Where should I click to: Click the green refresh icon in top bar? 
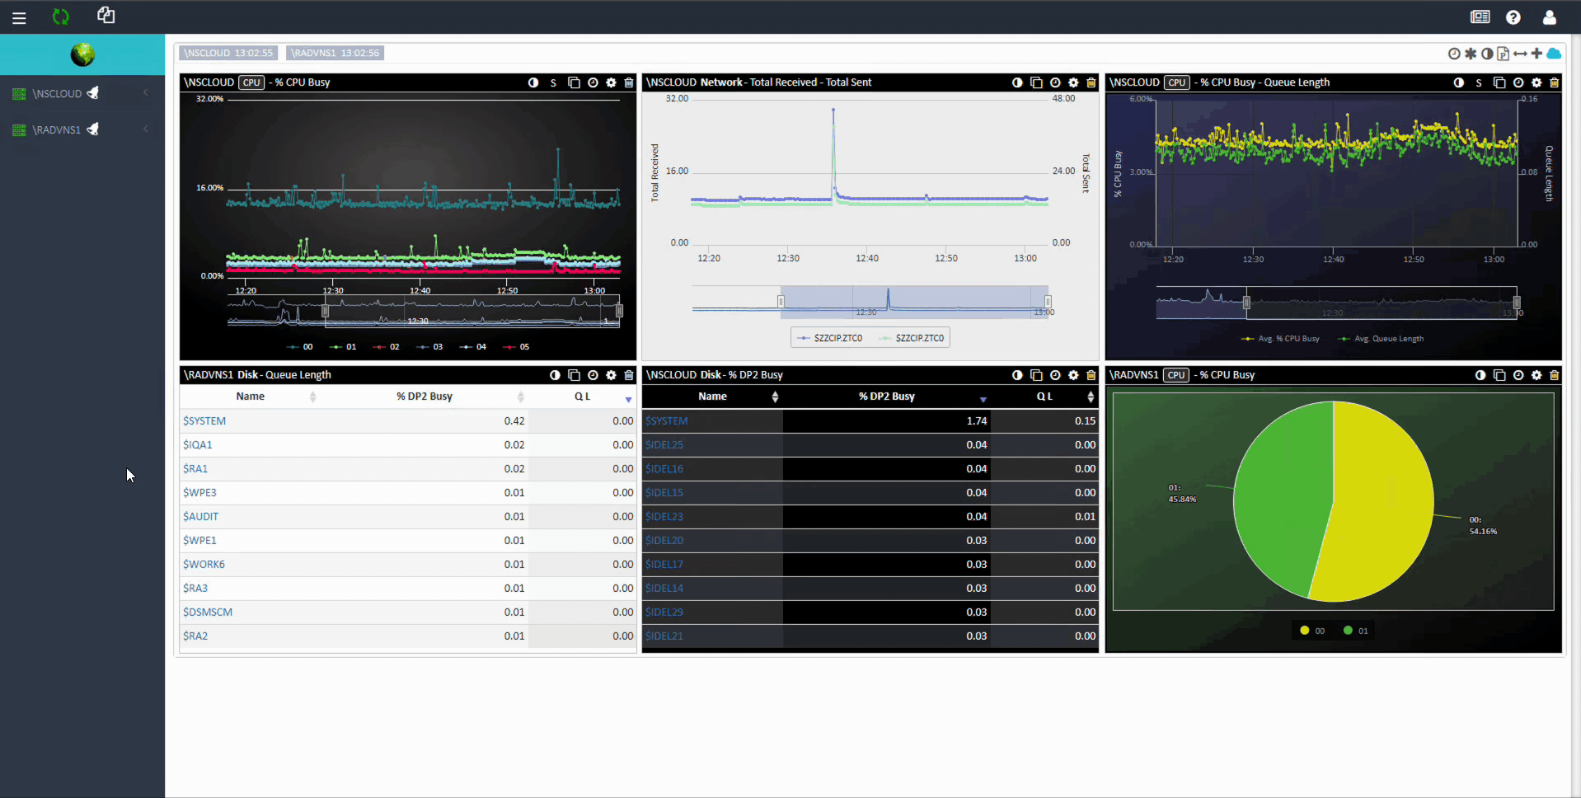tap(60, 16)
